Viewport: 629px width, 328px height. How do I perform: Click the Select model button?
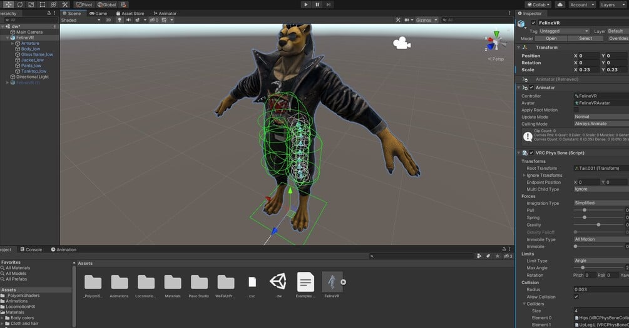click(585, 39)
